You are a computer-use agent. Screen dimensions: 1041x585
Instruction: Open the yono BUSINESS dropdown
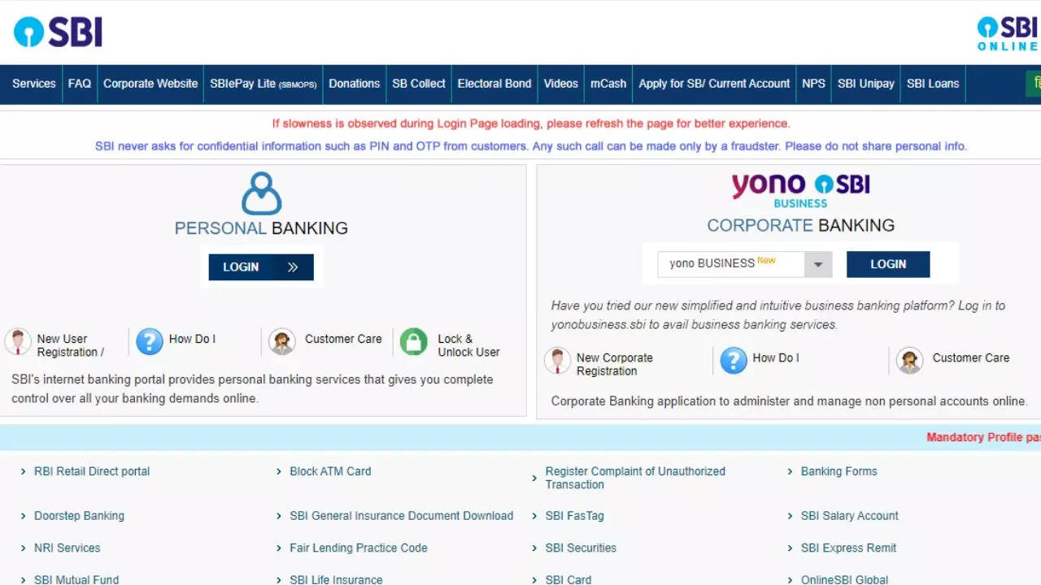tap(818, 265)
